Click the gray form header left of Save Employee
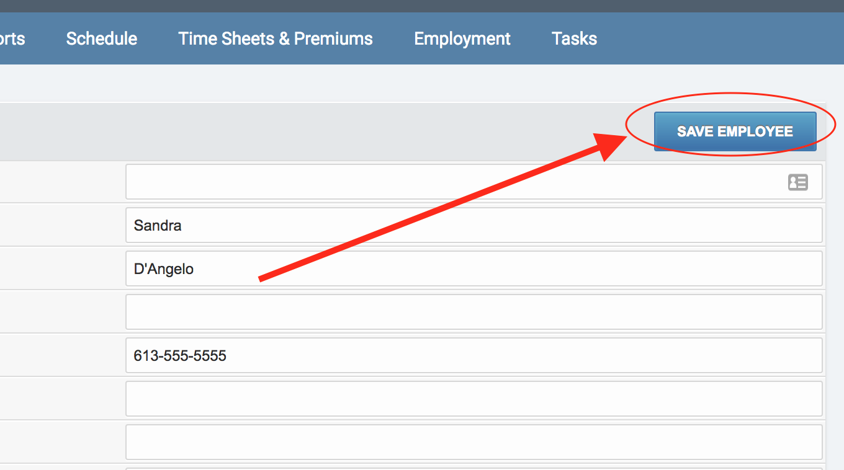The image size is (844, 470). tap(310, 131)
